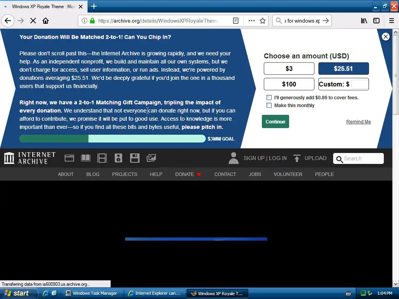
Task: Choose the $100 donation amount
Action: tap(289, 84)
